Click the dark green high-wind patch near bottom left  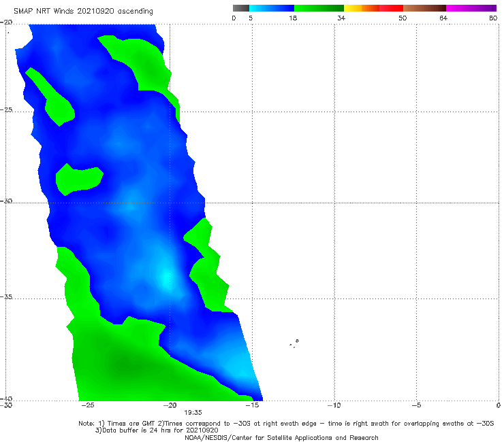pos(127,365)
